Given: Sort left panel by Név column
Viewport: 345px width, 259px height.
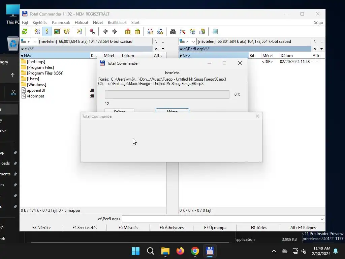Looking at the screenshot, I should pyautogui.click(x=55, y=56).
